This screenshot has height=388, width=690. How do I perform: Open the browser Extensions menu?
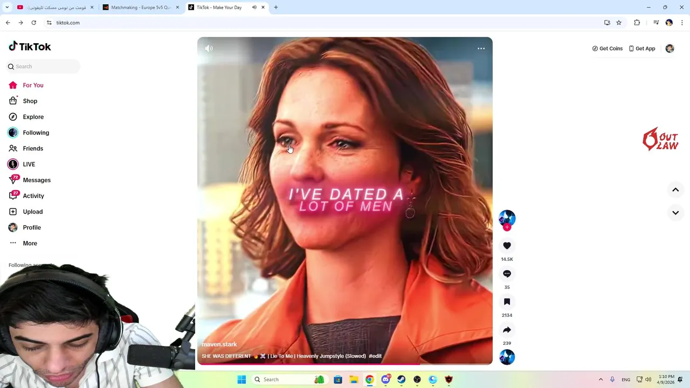pyautogui.click(x=637, y=23)
